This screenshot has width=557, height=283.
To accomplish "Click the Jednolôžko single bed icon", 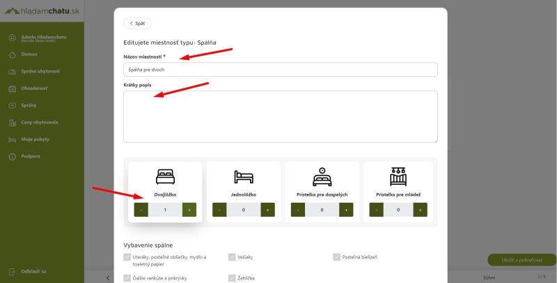I will click(243, 176).
